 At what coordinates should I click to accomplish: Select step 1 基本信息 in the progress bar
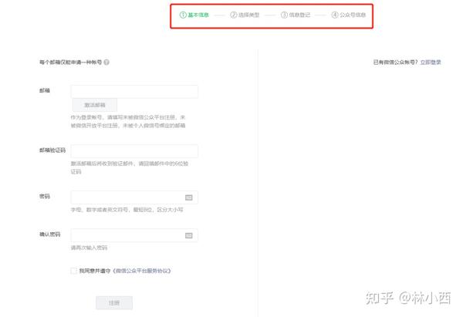194,15
